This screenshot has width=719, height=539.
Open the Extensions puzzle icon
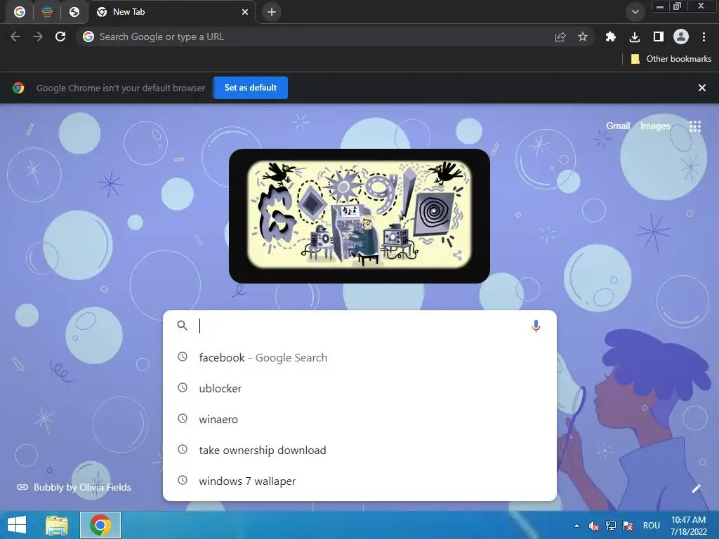pyautogui.click(x=610, y=36)
